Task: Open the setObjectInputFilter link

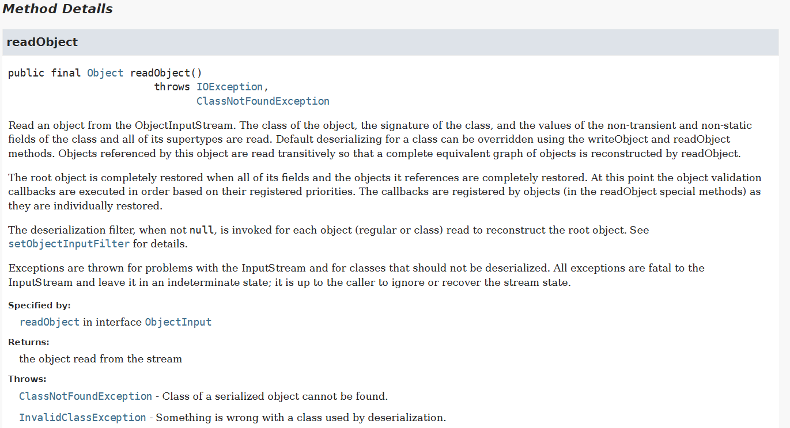Action: pyautogui.click(x=69, y=244)
